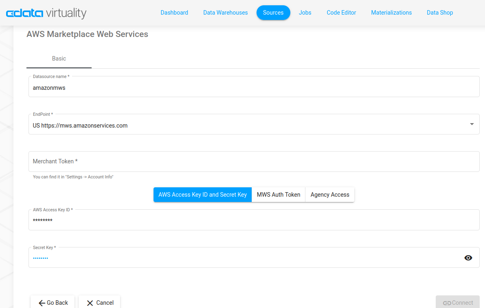
Task: Select the Code Editor navigation item
Action: [x=341, y=13]
